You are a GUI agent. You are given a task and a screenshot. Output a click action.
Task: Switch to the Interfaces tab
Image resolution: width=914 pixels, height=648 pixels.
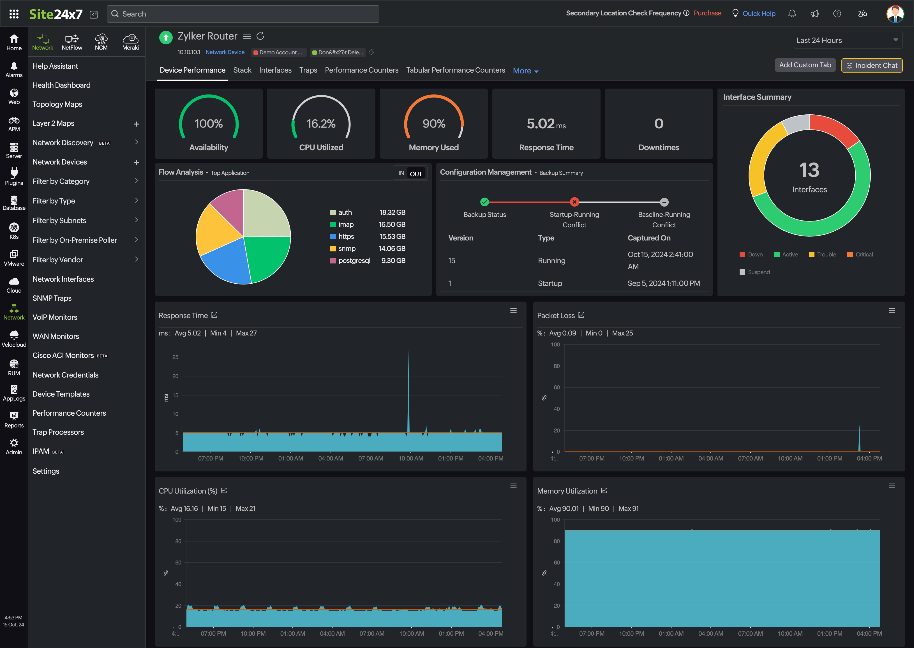click(275, 70)
